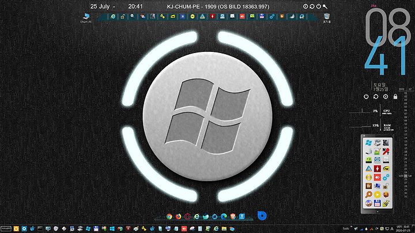
Task: Launch Internet Explorer from the top dock
Action: coord(113,16)
